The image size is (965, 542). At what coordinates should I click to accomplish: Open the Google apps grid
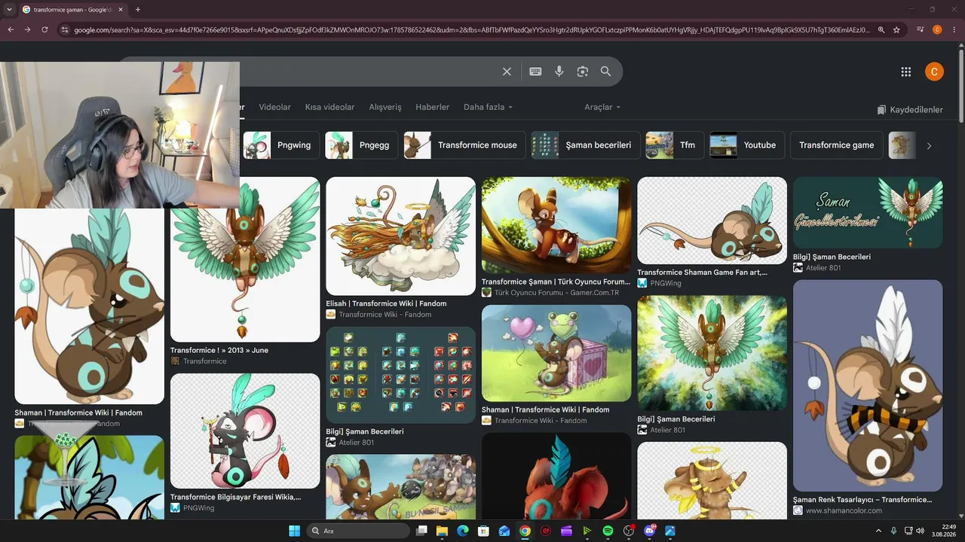tap(906, 72)
